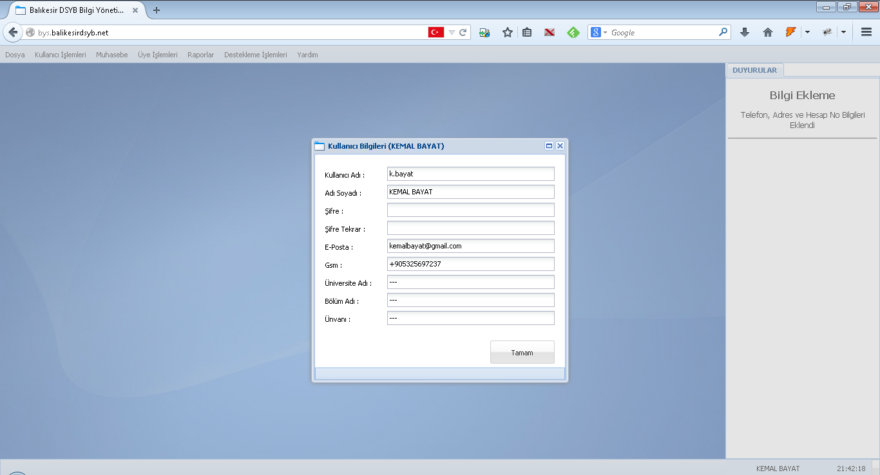
Task: Click the browser back arrow button
Action: pyautogui.click(x=13, y=32)
